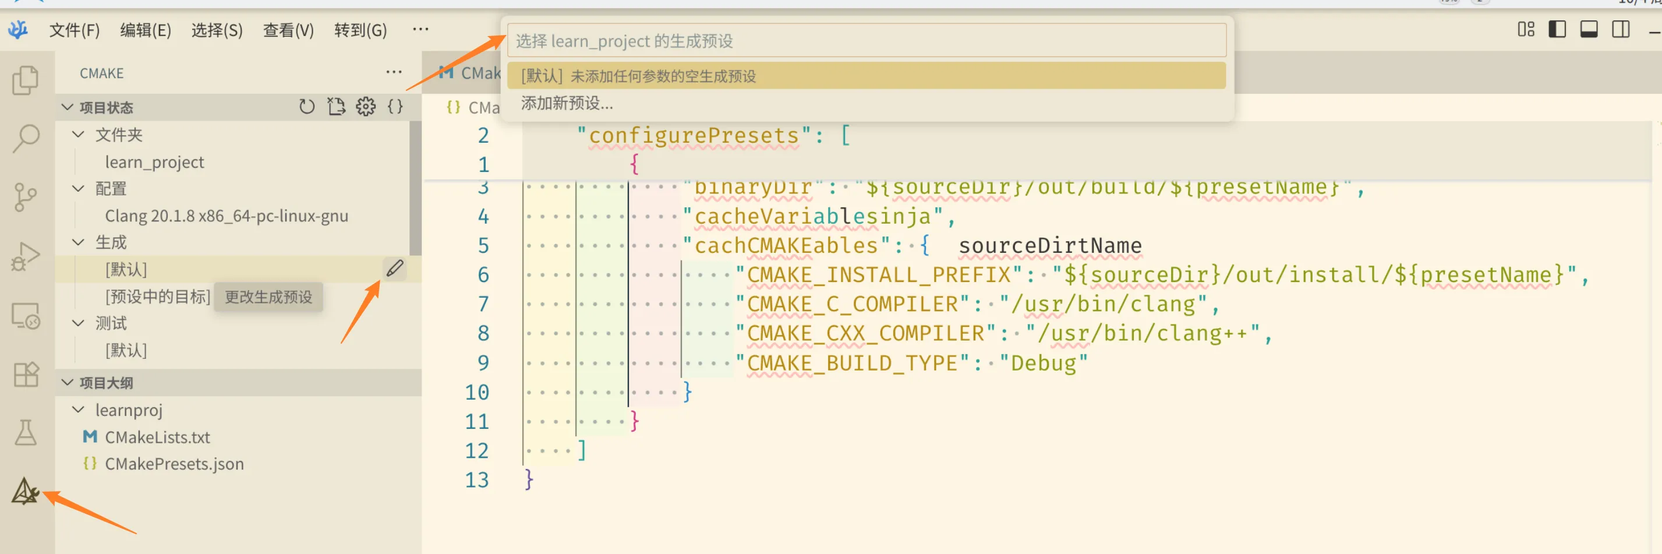Toggle the secondary sidebar

click(1621, 29)
